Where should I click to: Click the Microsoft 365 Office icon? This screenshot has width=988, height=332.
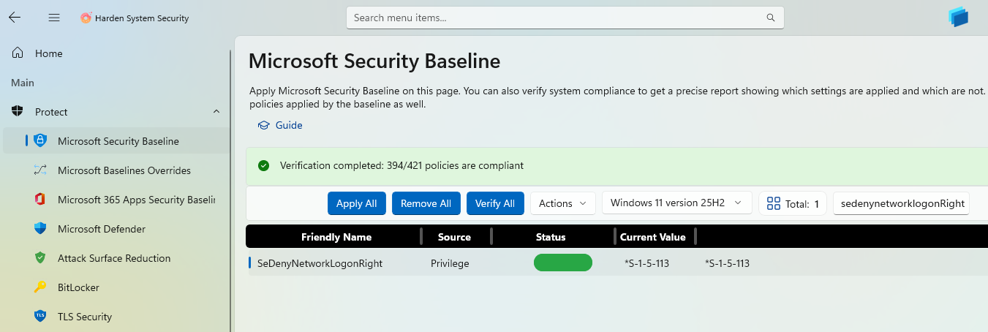(40, 200)
